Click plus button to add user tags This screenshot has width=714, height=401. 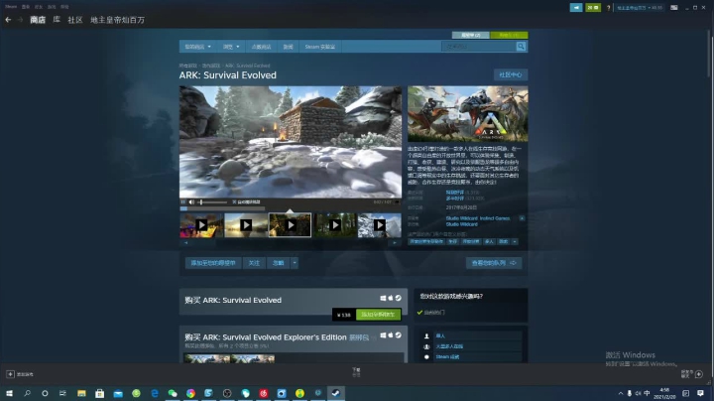[x=515, y=241]
